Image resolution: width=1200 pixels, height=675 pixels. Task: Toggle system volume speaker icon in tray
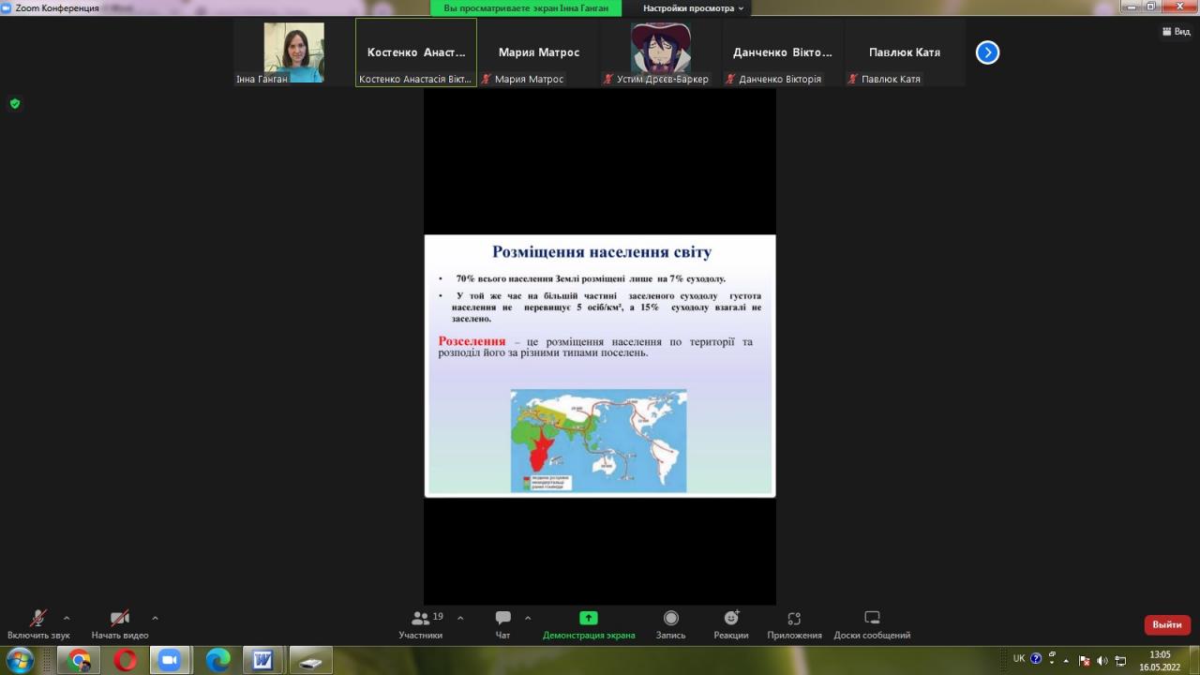point(1102,660)
